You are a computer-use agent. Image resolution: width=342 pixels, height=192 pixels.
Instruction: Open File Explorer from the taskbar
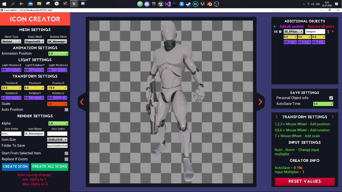point(39,4)
